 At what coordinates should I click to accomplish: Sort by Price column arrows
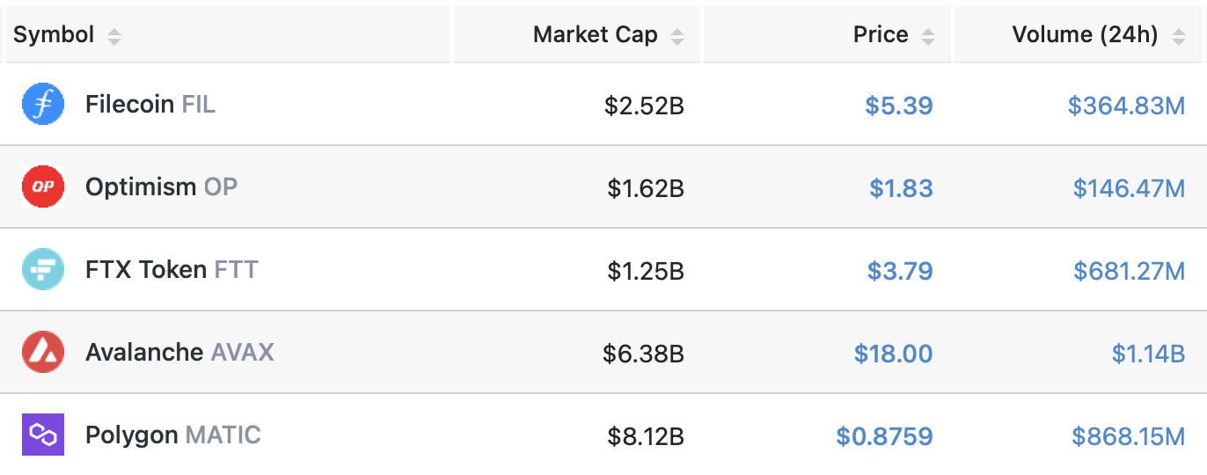(x=927, y=36)
